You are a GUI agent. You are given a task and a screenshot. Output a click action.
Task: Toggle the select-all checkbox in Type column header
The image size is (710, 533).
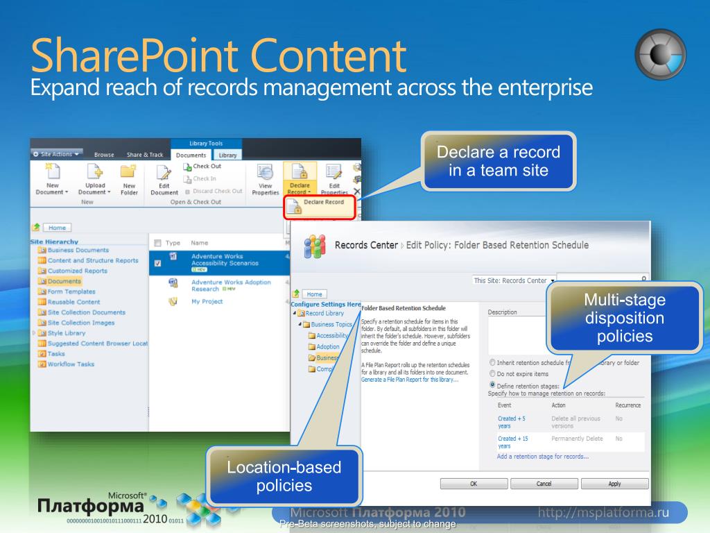click(157, 244)
